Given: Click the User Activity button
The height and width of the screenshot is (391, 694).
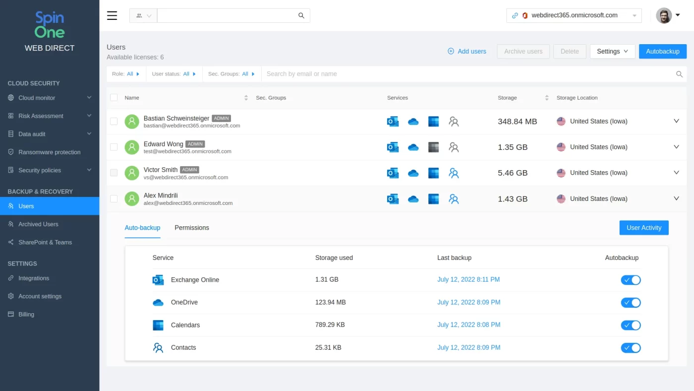Looking at the screenshot, I should 643,228.
